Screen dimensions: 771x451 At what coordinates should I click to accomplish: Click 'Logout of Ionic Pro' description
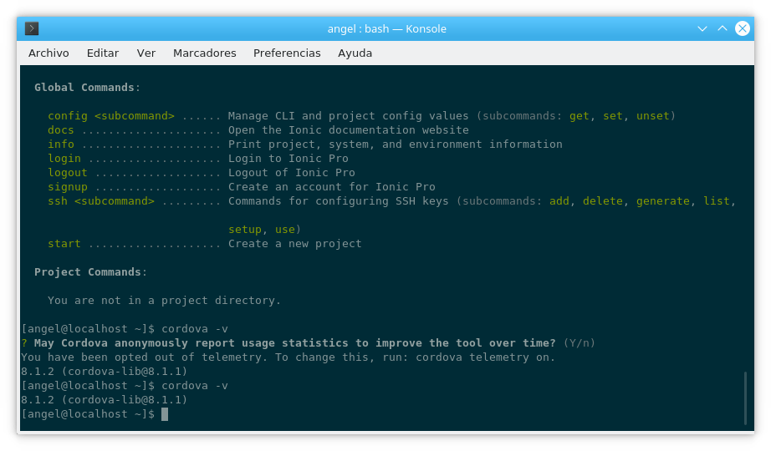(x=292, y=173)
